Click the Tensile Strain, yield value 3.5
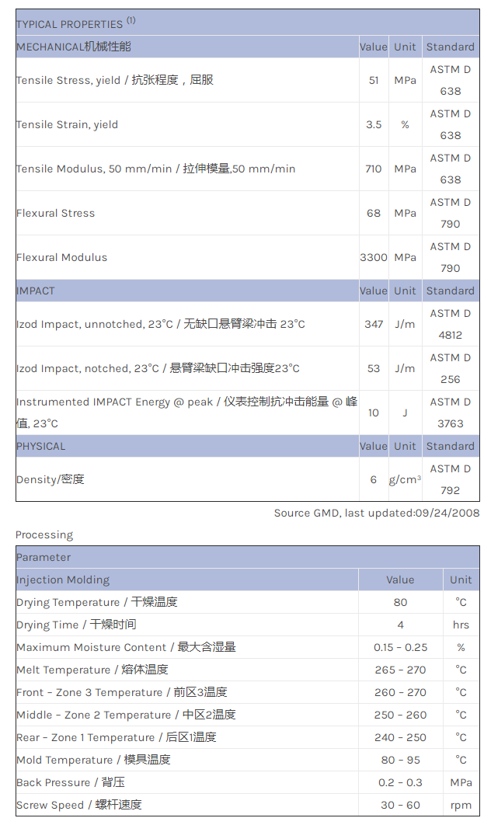This screenshot has height=832, width=484. coord(374,124)
